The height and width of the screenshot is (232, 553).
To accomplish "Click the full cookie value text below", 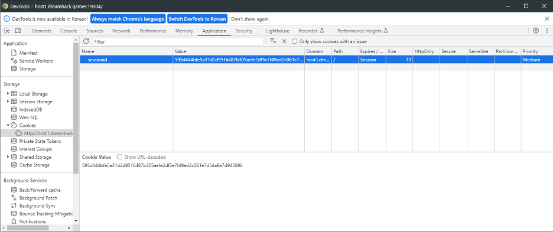I will (x=162, y=165).
